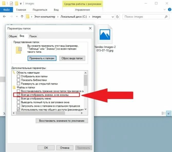Image resolution: width=172 pixels, height=152 pixels.
Task: Click the magnifier search icon
Action: coord(166,17)
